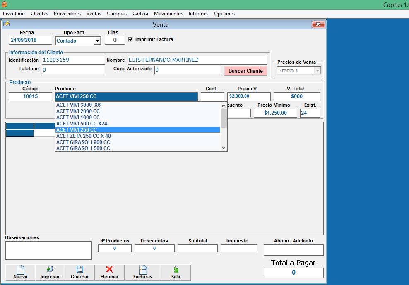Click the Salir exit icon
Viewport: 409px width, 285px height.
coord(176,270)
